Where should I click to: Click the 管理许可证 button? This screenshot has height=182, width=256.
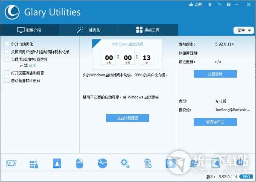[215, 122]
